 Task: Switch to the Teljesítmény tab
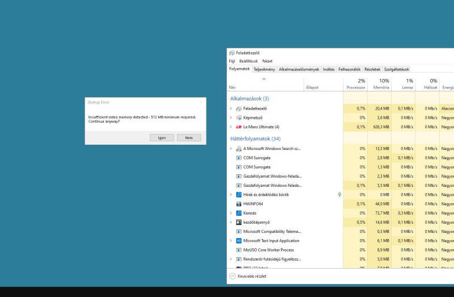point(264,69)
